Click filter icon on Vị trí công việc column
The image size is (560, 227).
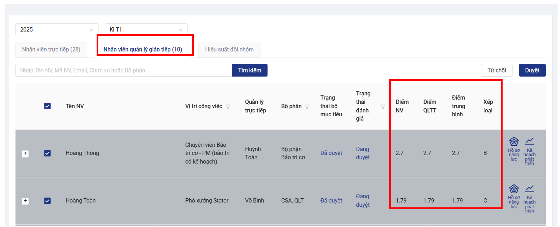(228, 106)
